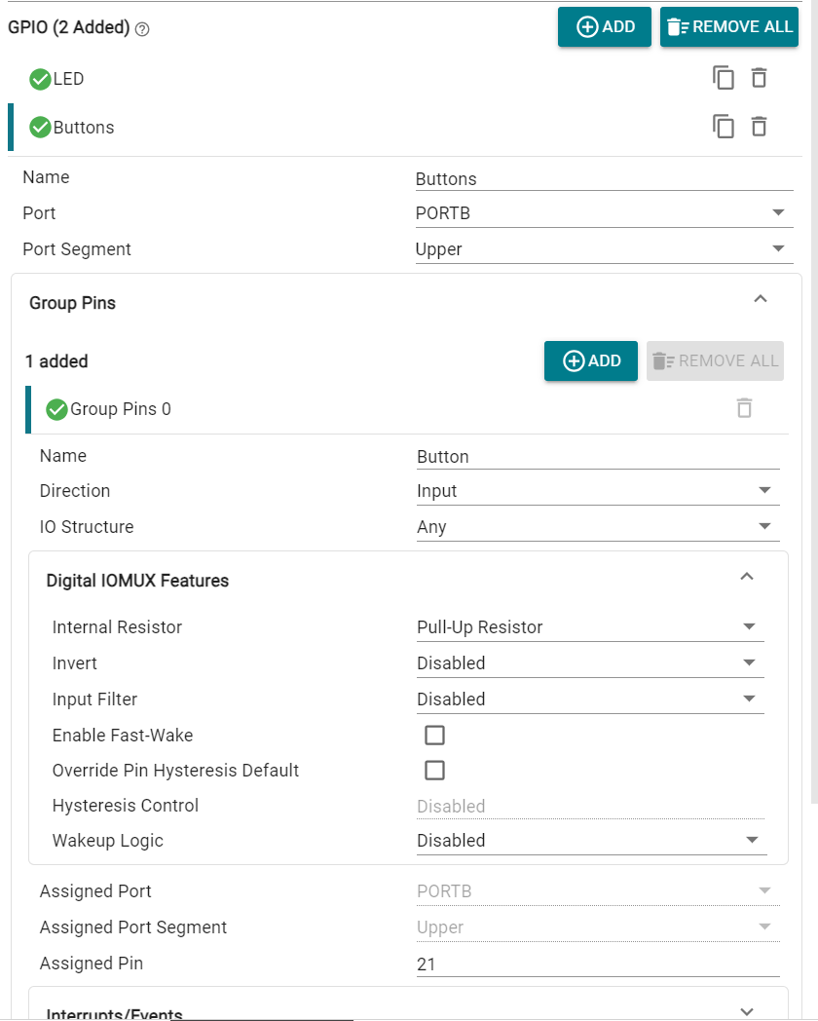818x1021 pixels.
Task: Click top ADD button for GPIO
Action: tap(605, 26)
